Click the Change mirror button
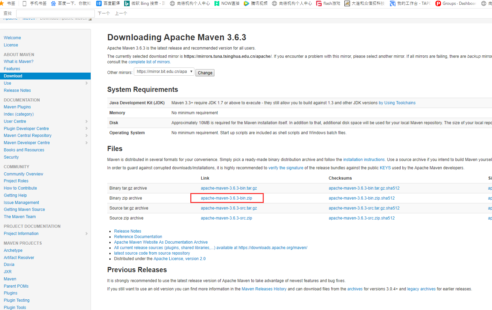 tap(205, 73)
